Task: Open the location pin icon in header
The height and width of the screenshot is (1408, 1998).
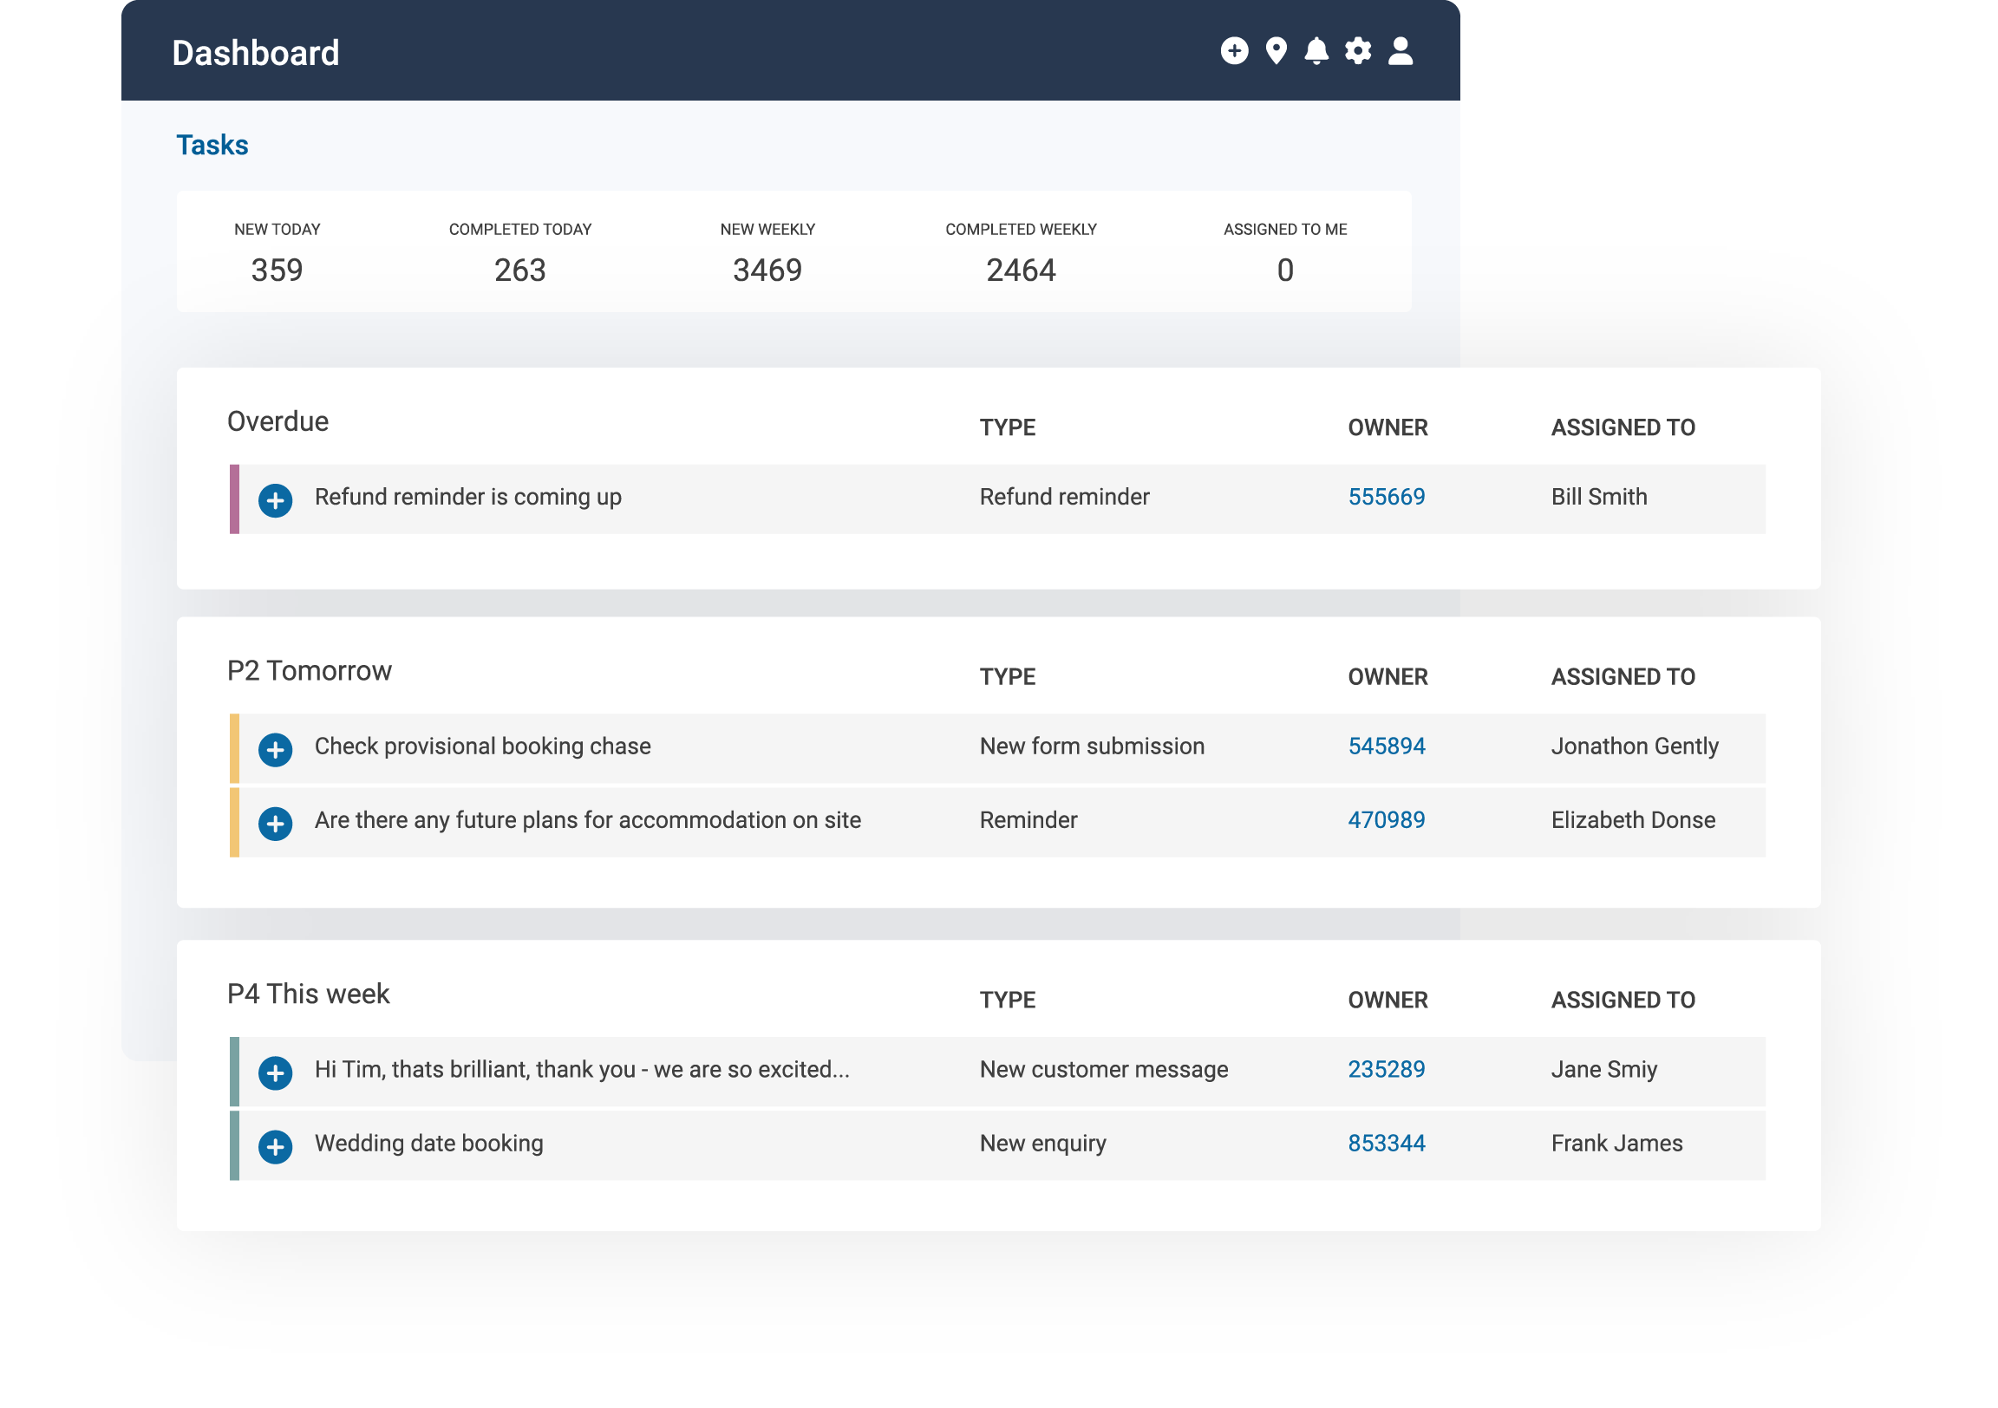Action: [1276, 51]
